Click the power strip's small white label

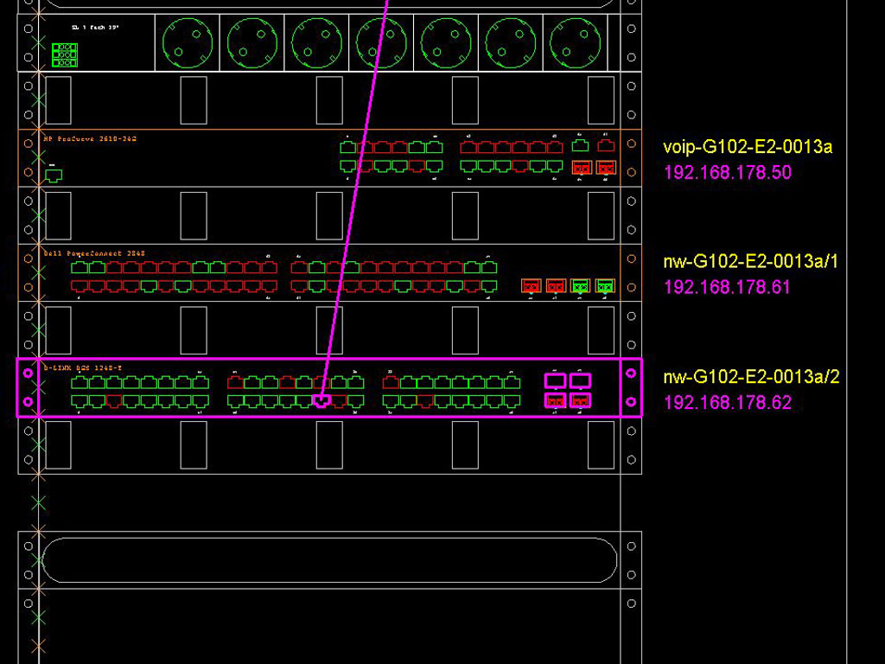[x=95, y=27]
